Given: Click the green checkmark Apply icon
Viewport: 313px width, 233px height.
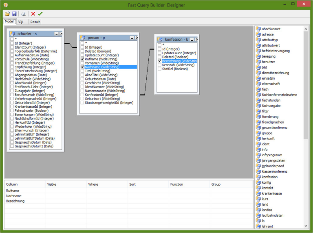Looking at the screenshot, I should tap(40, 14).
